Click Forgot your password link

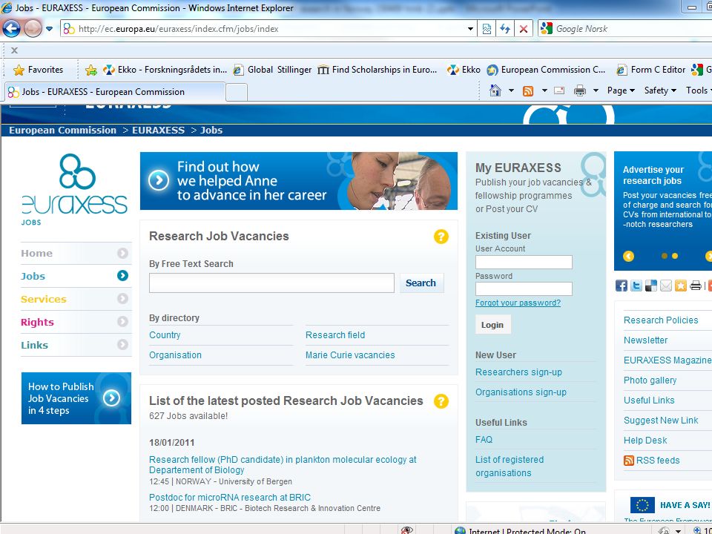pos(518,303)
